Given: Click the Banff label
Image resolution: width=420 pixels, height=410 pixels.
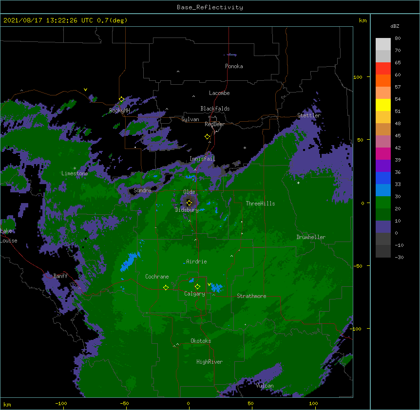Looking at the screenshot, I should (60, 276).
